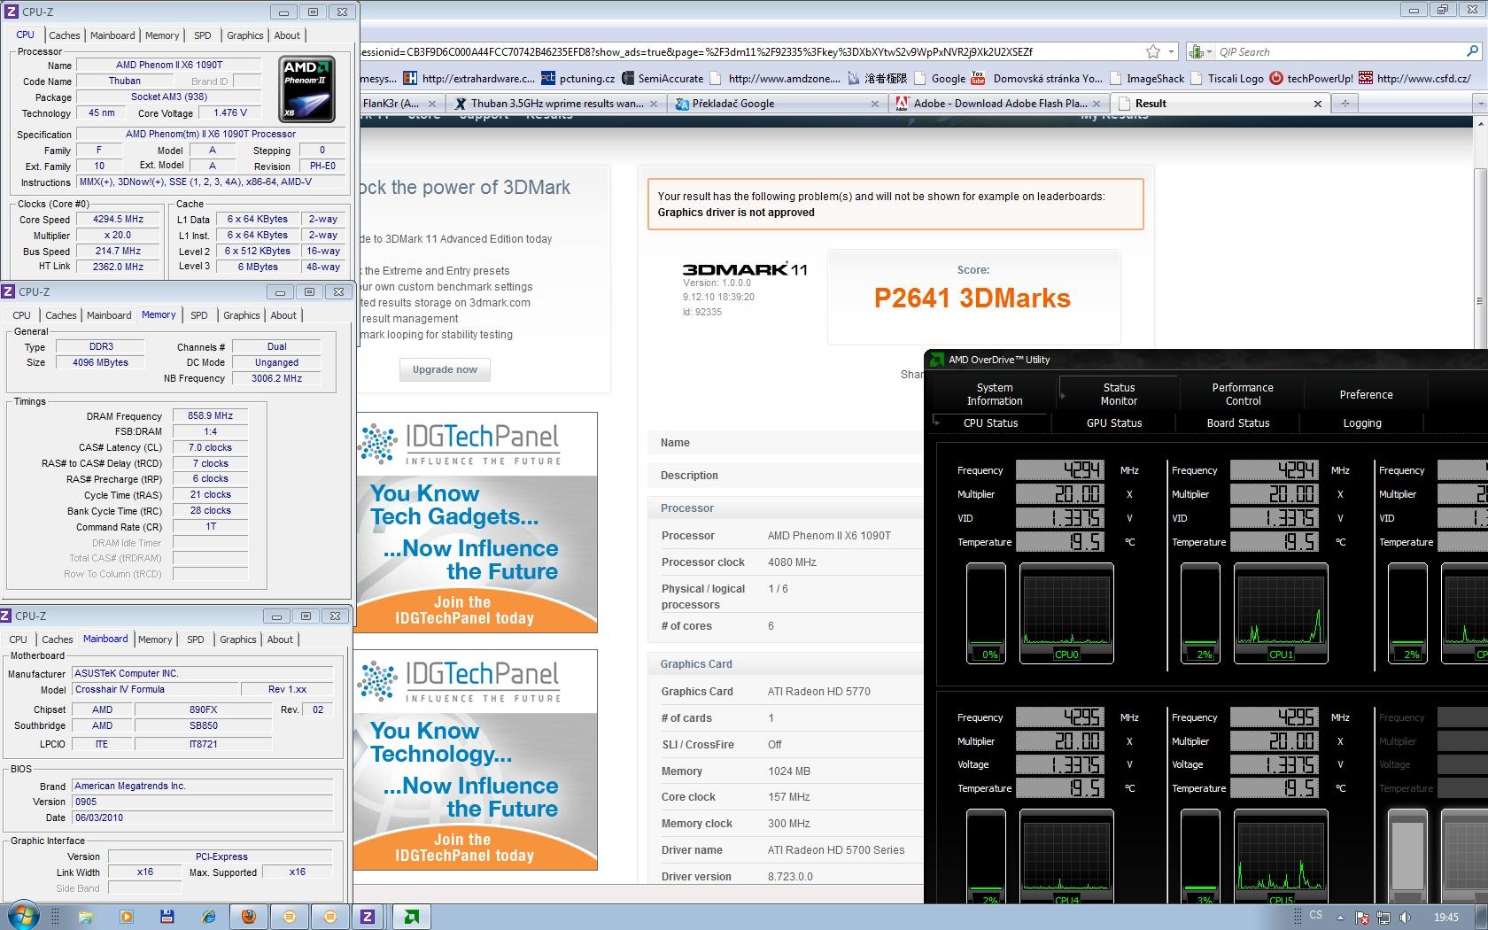1488x930 pixels.
Task: Click the P2641 3DMarks score text
Action: pyautogui.click(x=973, y=298)
